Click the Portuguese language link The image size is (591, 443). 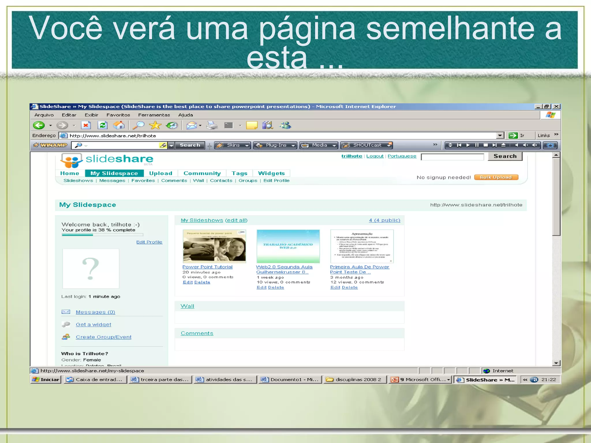tap(402, 156)
